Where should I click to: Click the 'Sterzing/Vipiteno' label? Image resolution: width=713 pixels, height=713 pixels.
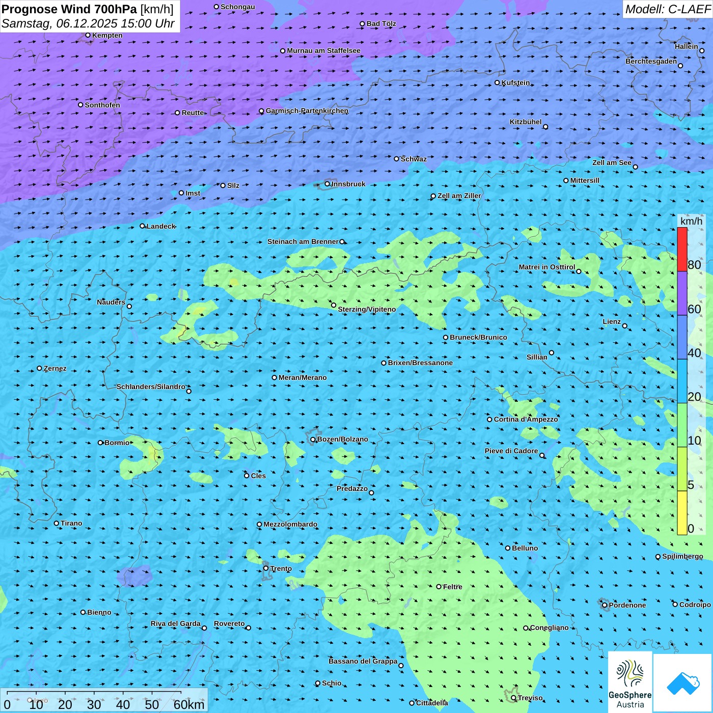click(x=367, y=309)
